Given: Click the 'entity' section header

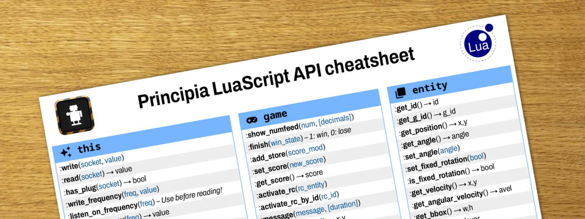Looking at the screenshot, I should click(x=450, y=85).
